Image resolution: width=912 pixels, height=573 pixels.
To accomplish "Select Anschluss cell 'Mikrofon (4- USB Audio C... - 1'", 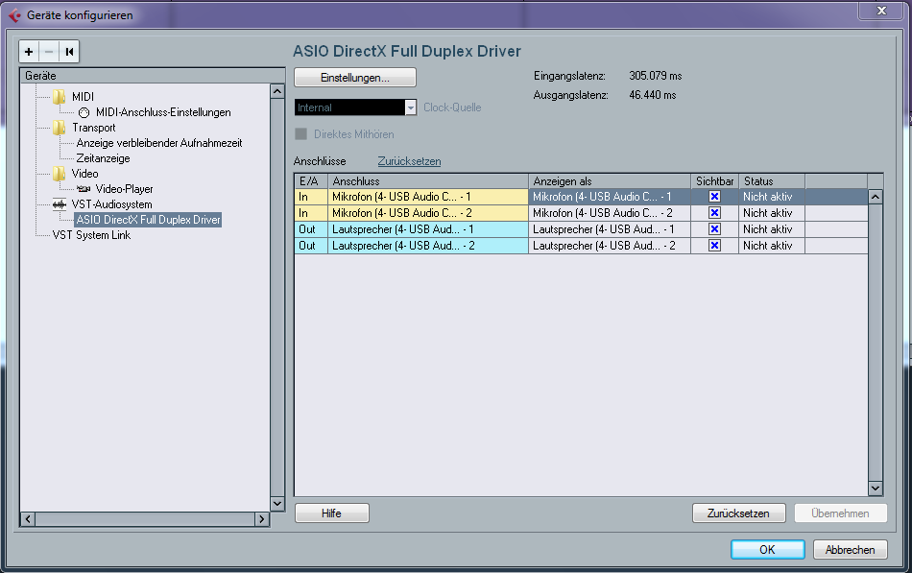I will 429,197.
